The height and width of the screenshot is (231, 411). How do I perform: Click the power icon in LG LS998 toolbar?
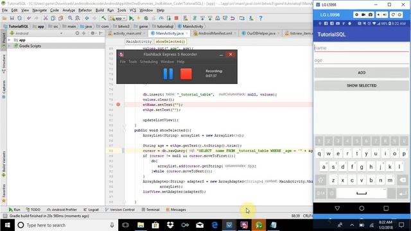[x=399, y=15]
